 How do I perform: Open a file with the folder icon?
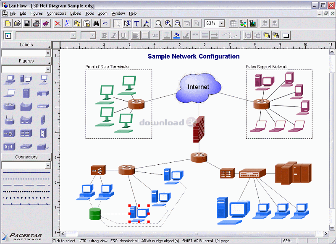coord(17,23)
